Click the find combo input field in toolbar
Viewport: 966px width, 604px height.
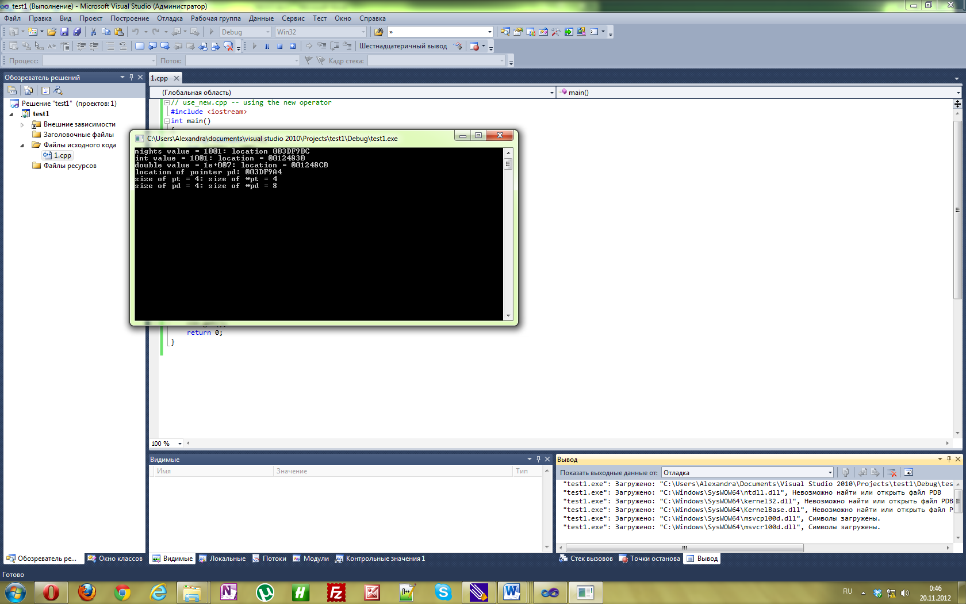440,32
